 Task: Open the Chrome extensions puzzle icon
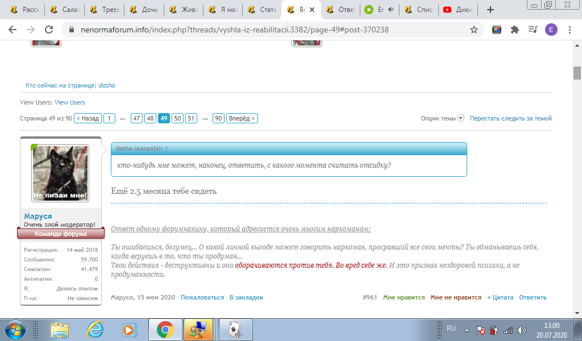(515, 30)
